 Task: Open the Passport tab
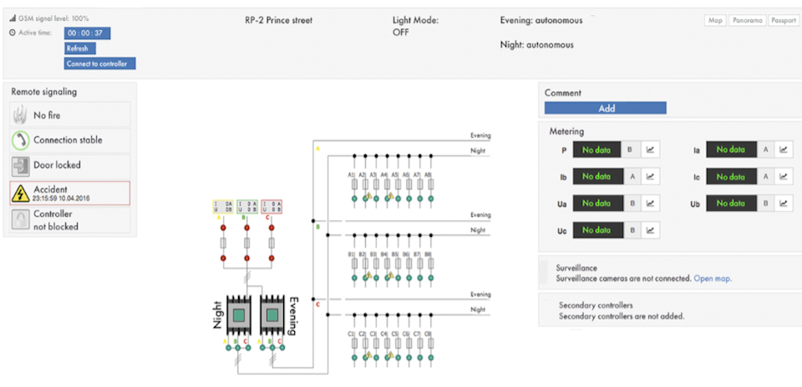coord(783,21)
